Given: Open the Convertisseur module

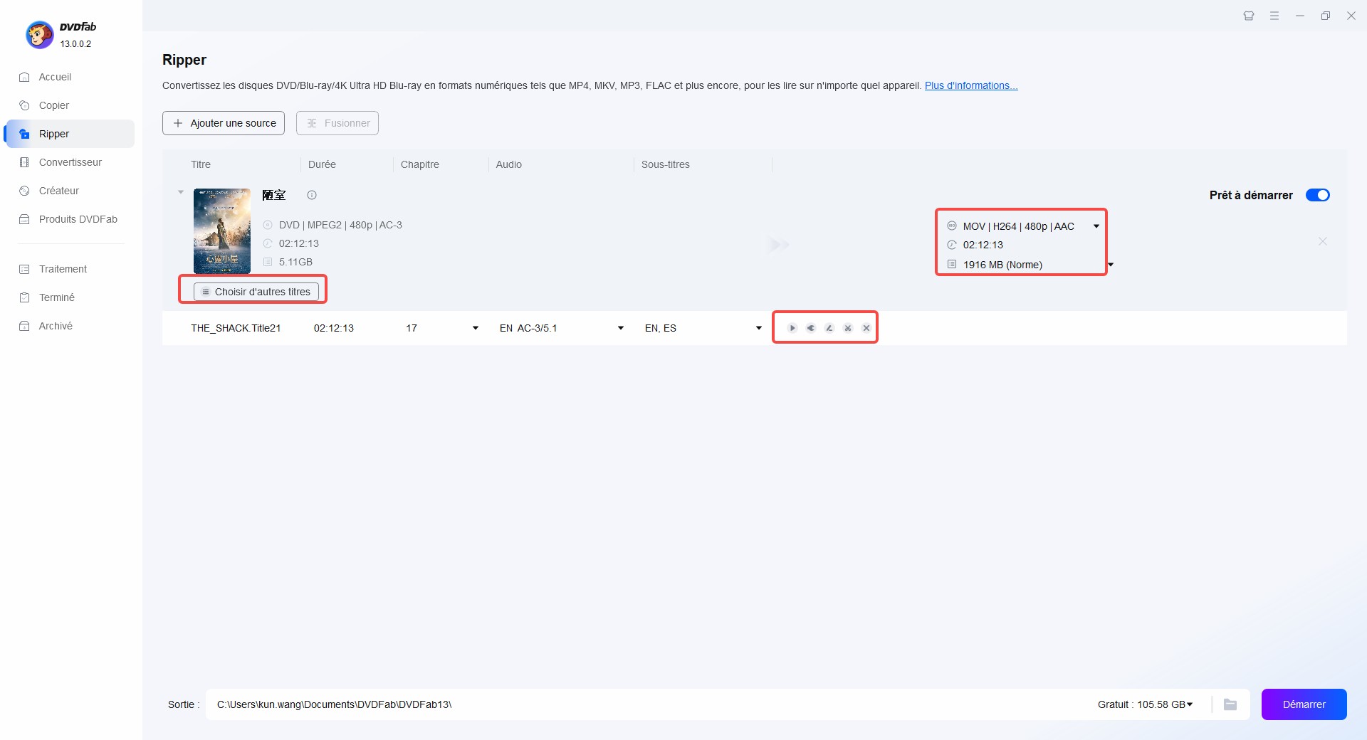Looking at the screenshot, I should (70, 162).
